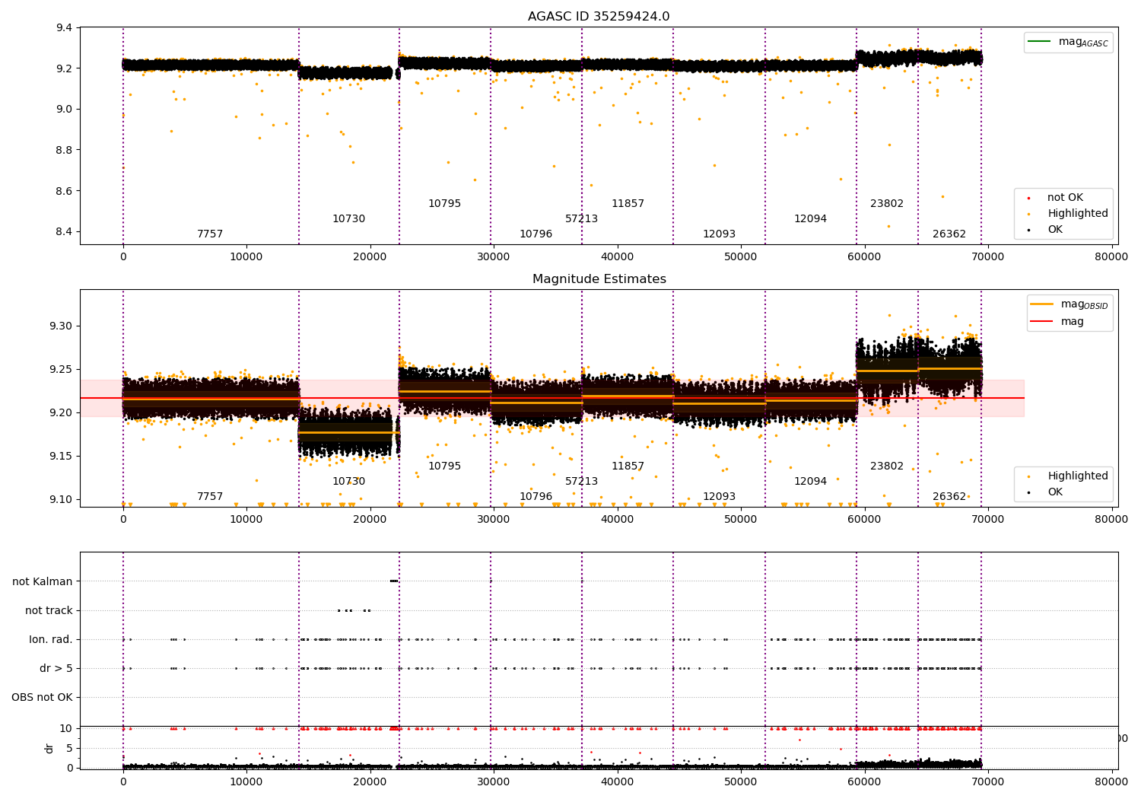
Task: Click the 9.15 y-axis tick label
Action: 62,457
